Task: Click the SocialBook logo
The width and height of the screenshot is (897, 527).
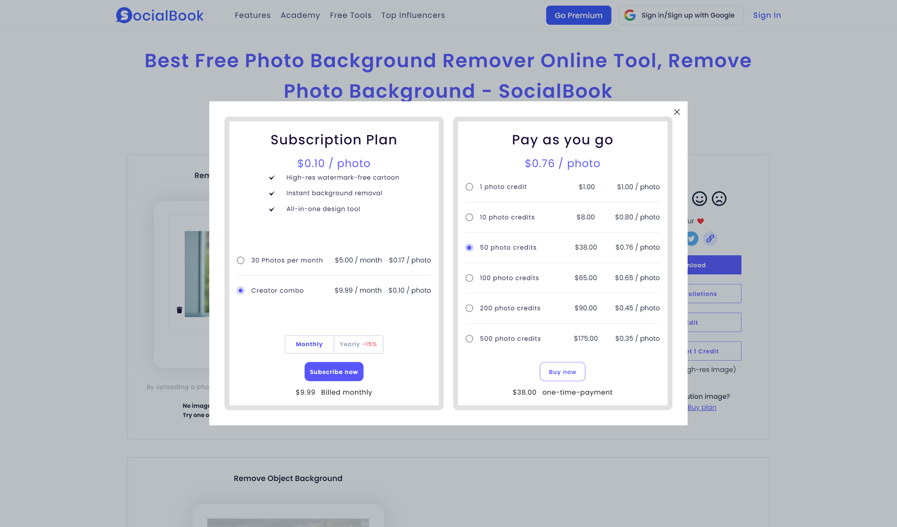Action: [x=160, y=15]
